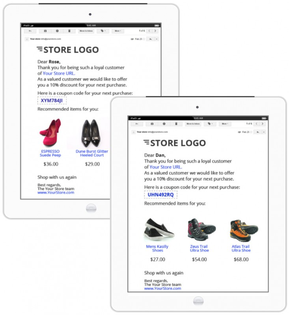
Task: Expand reply options arrow in Dan's email
Action: (264, 132)
